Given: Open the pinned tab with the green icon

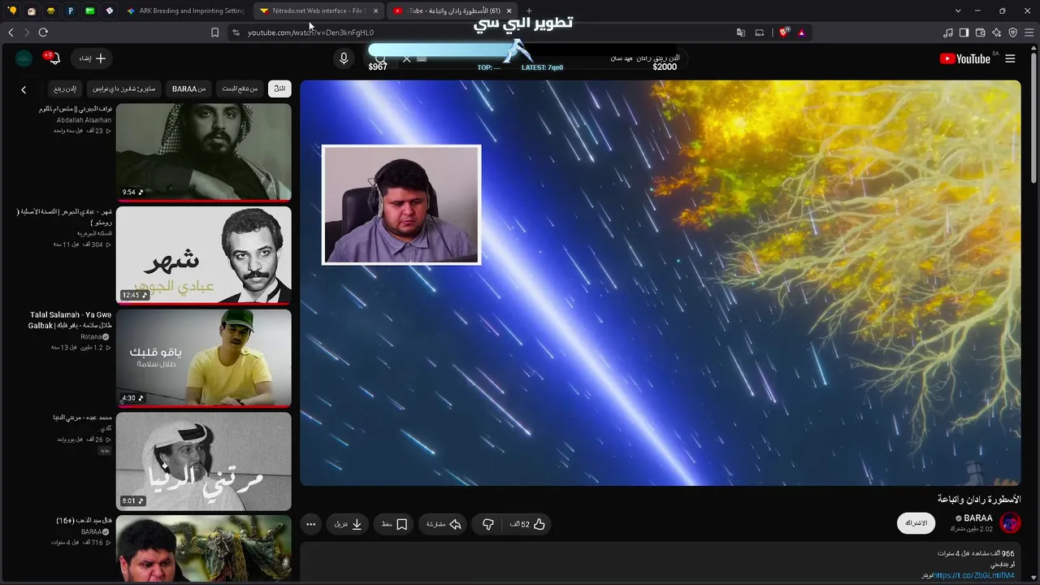Looking at the screenshot, I should tap(90, 11).
